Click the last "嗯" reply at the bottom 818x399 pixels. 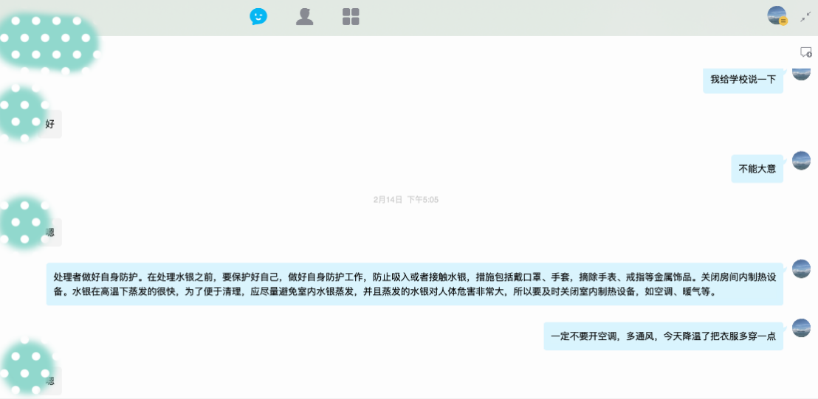pos(51,381)
